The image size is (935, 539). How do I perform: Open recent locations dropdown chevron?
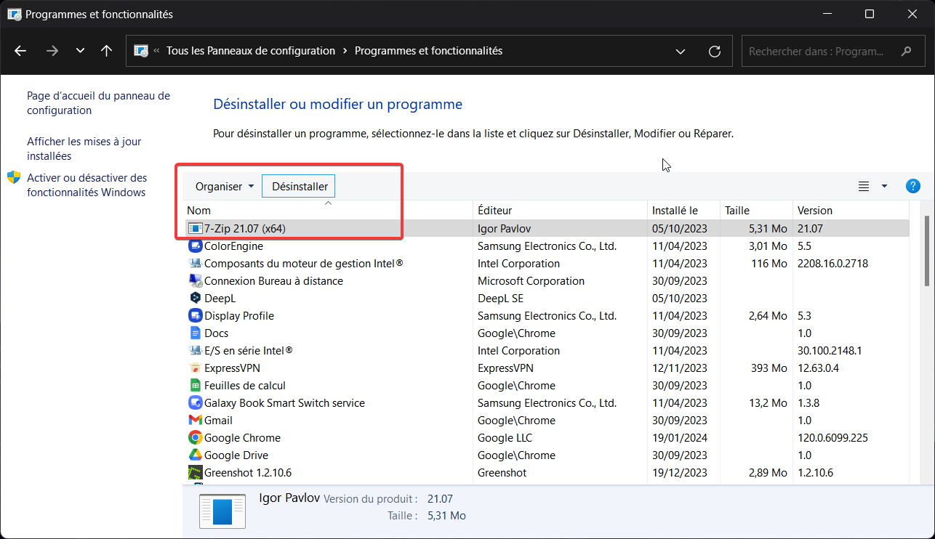[80, 51]
